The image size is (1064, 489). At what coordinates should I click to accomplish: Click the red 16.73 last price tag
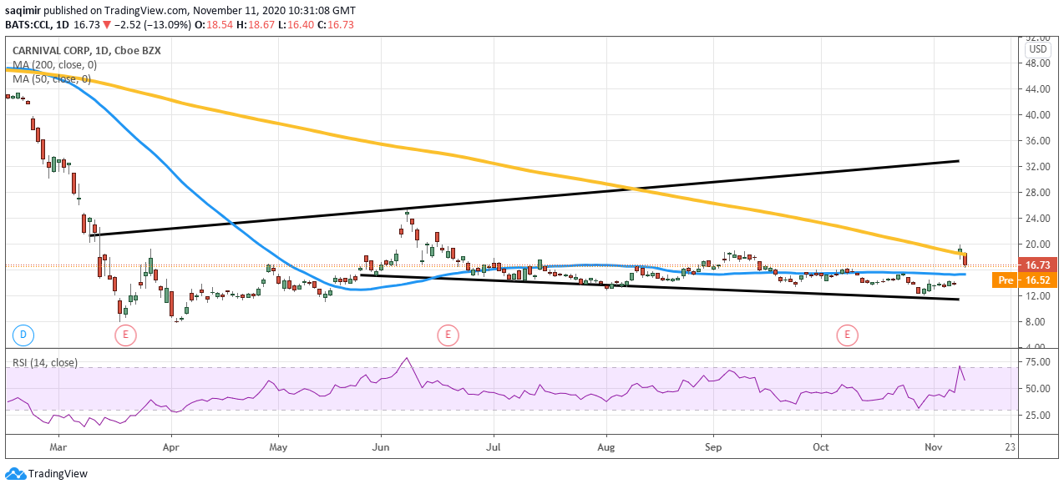(1040, 264)
